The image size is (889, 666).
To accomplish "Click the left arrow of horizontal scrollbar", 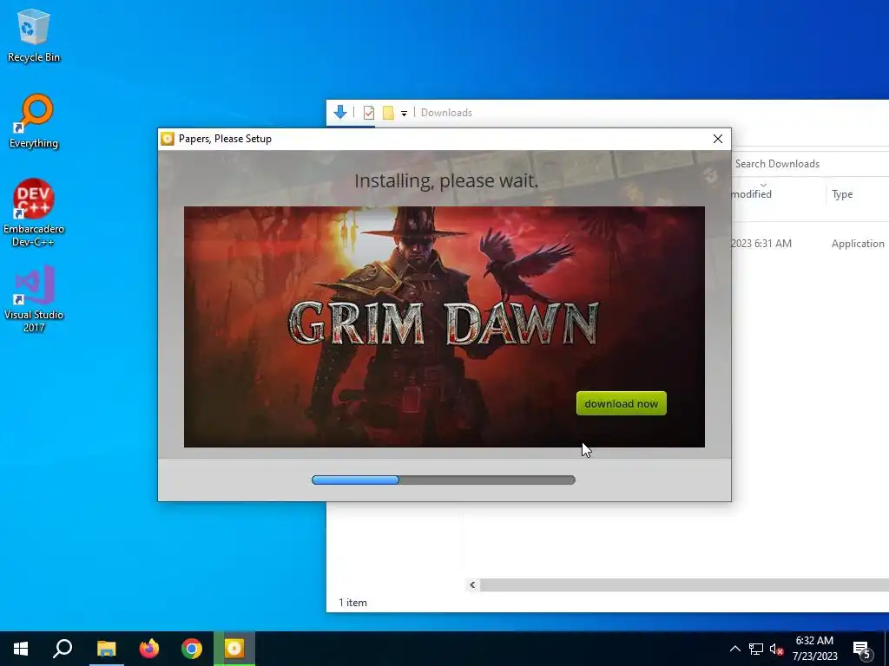I will (x=472, y=585).
